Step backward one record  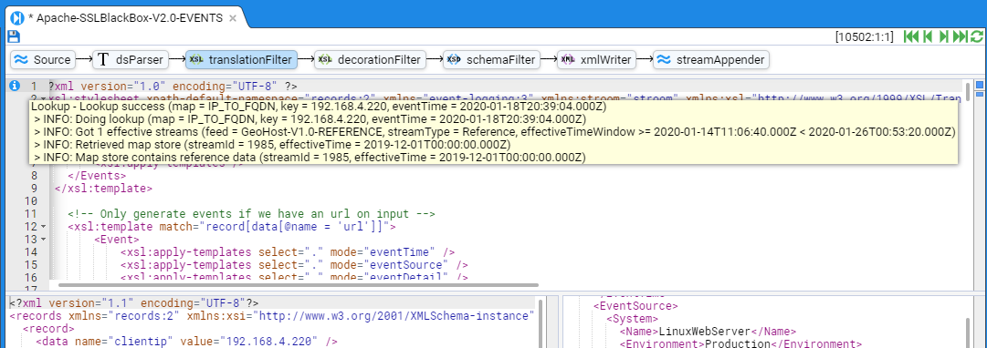click(x=928, y=37)
